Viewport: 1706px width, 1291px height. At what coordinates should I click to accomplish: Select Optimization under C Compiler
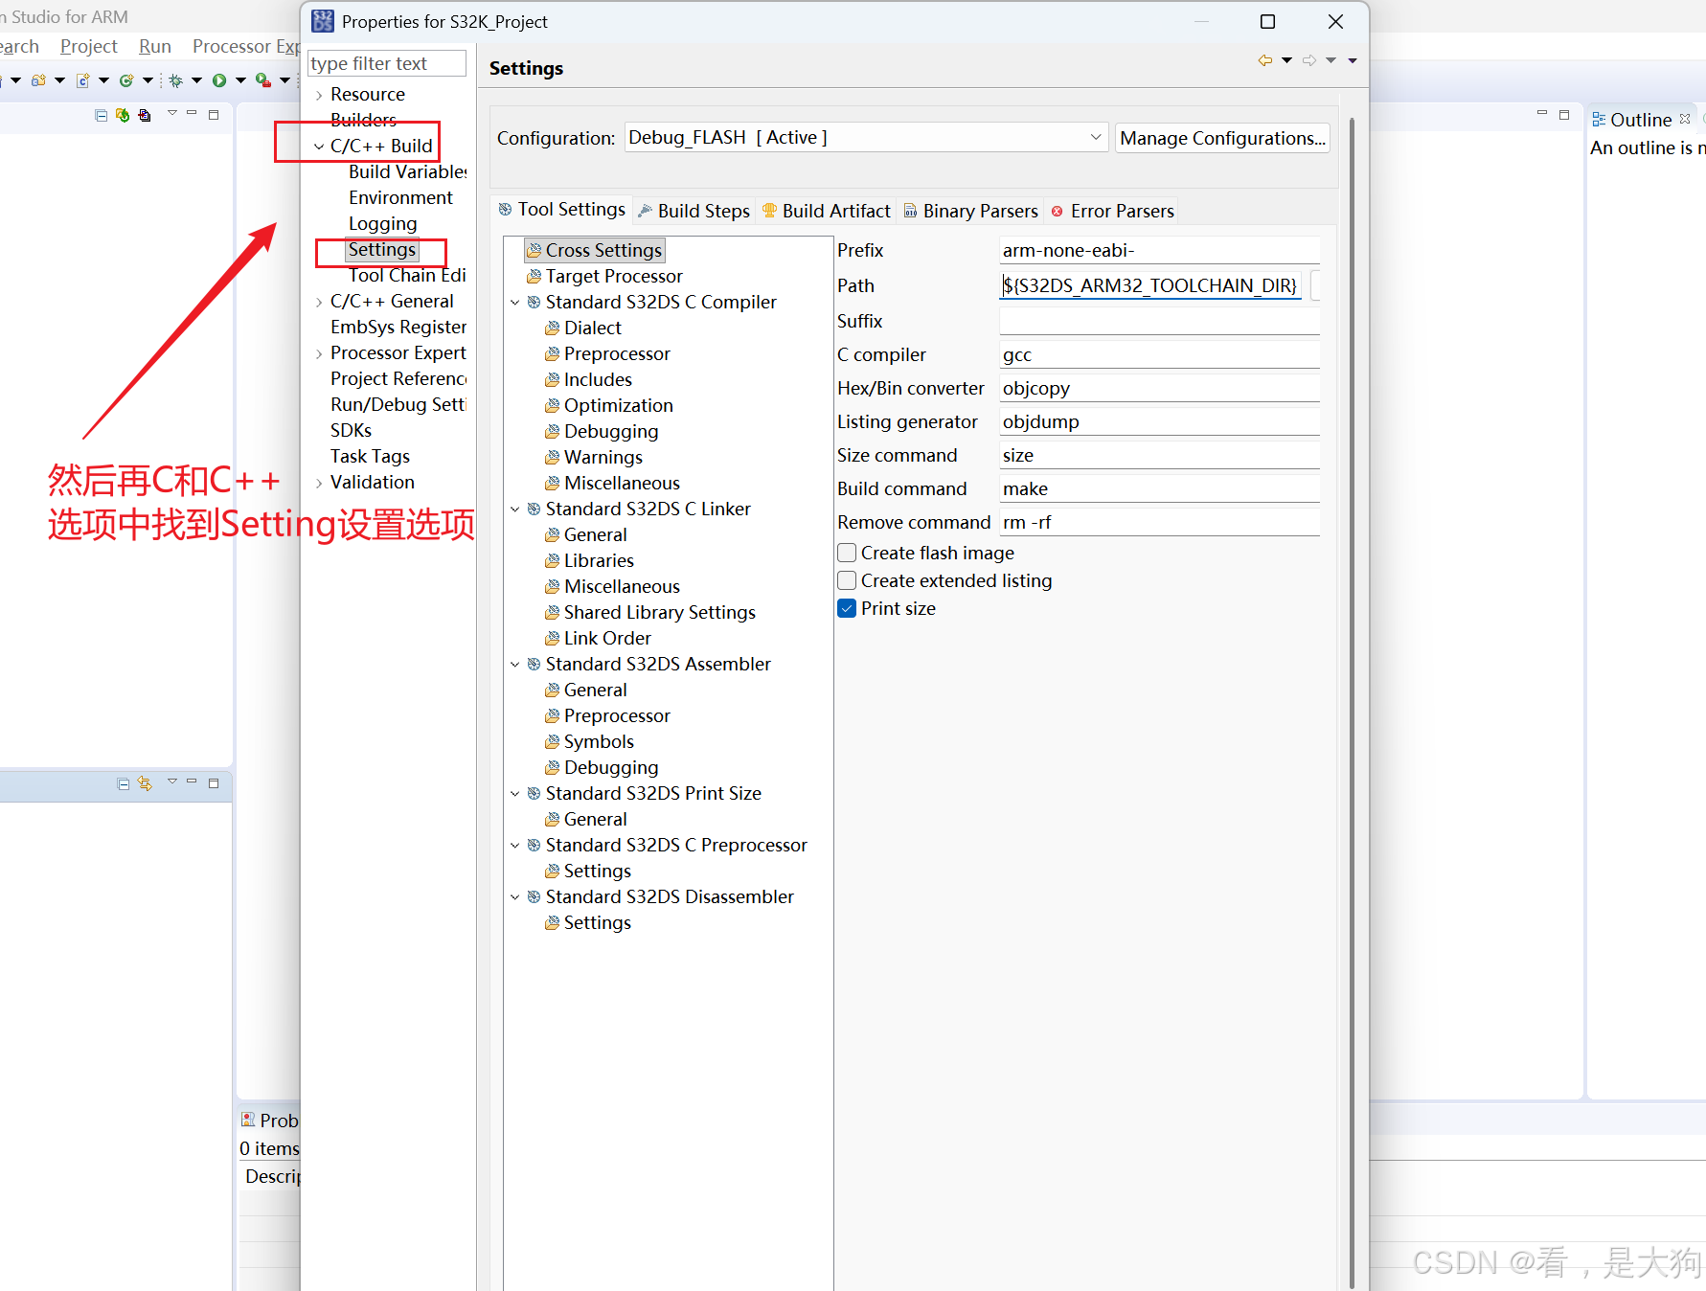point(618,406)
